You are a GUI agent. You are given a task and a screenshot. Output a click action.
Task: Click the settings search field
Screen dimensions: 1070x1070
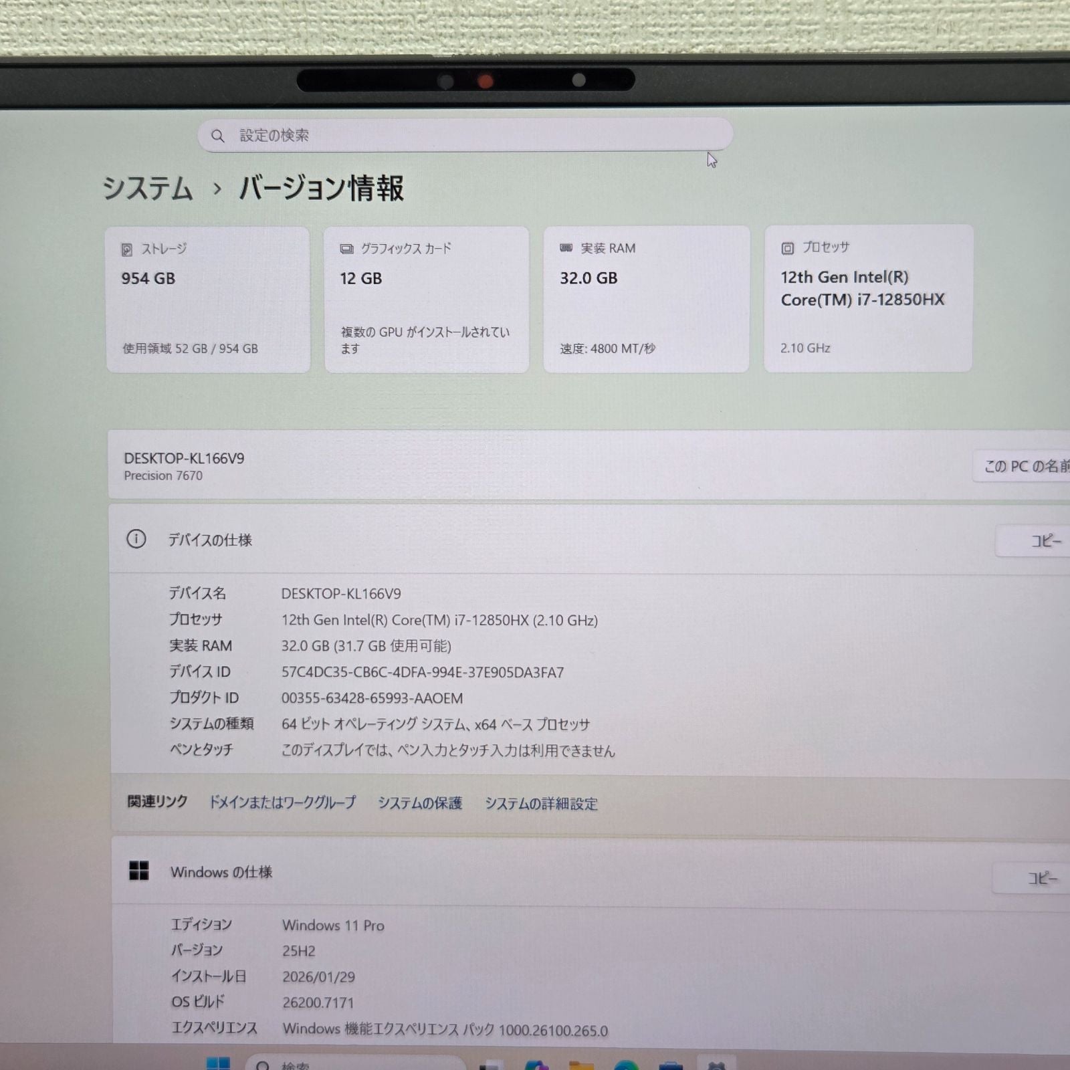pyautogui.click(x=465, y=135)
